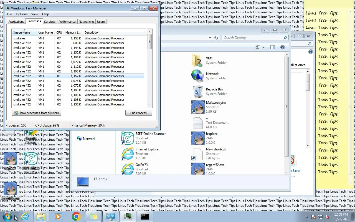Image resolution: width=355 pixels, height=222 pixels.
Task: Select cmd.exe row with 1,076 K memory
Action: [x=78, y=81]
